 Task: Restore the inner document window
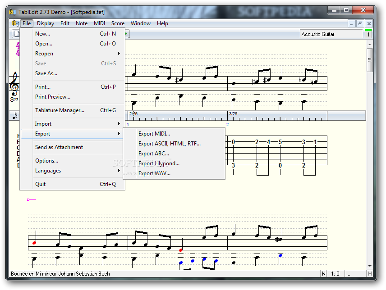pyautogui.click(x=360, y=23)
